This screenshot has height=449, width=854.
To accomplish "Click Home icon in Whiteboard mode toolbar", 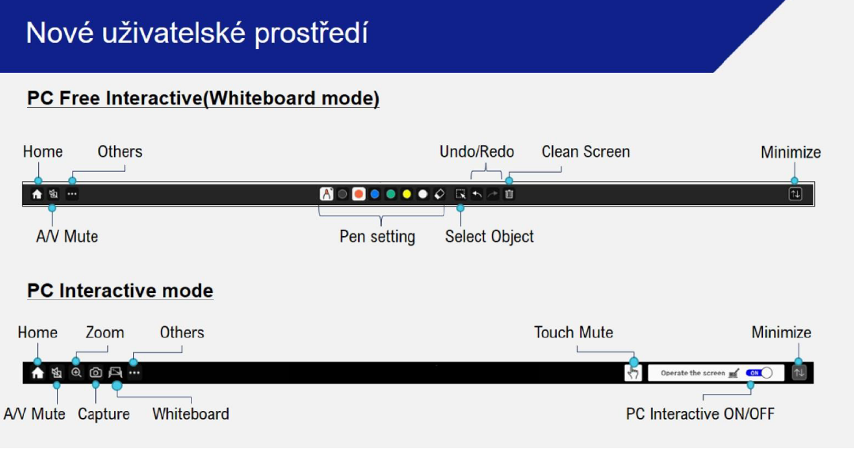I will coord(36,194).
